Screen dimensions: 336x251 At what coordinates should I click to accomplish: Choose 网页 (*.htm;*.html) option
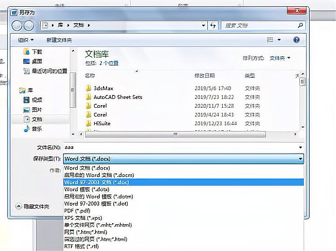click(x=184, y=232)
